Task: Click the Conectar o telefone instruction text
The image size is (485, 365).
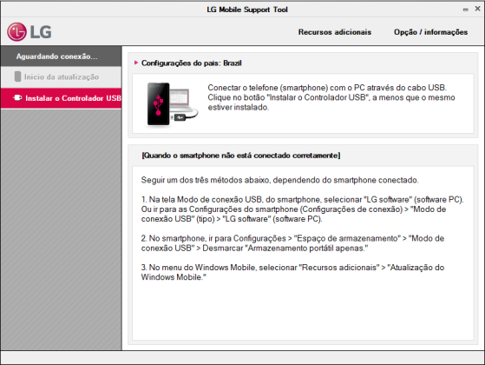Action: [x=331, y=97]
